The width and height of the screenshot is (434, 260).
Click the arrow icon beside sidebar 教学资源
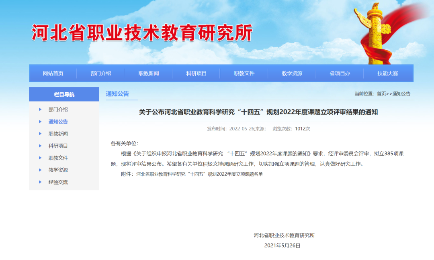40,170
